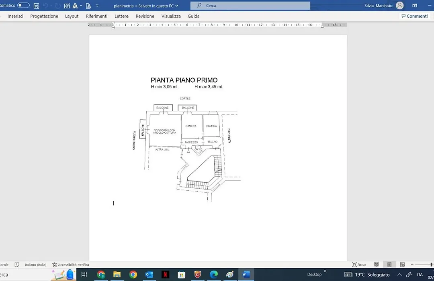Open the red shield antivirus taskbar icon
This screenshot has height=281, width=434.
coord(198,274)
